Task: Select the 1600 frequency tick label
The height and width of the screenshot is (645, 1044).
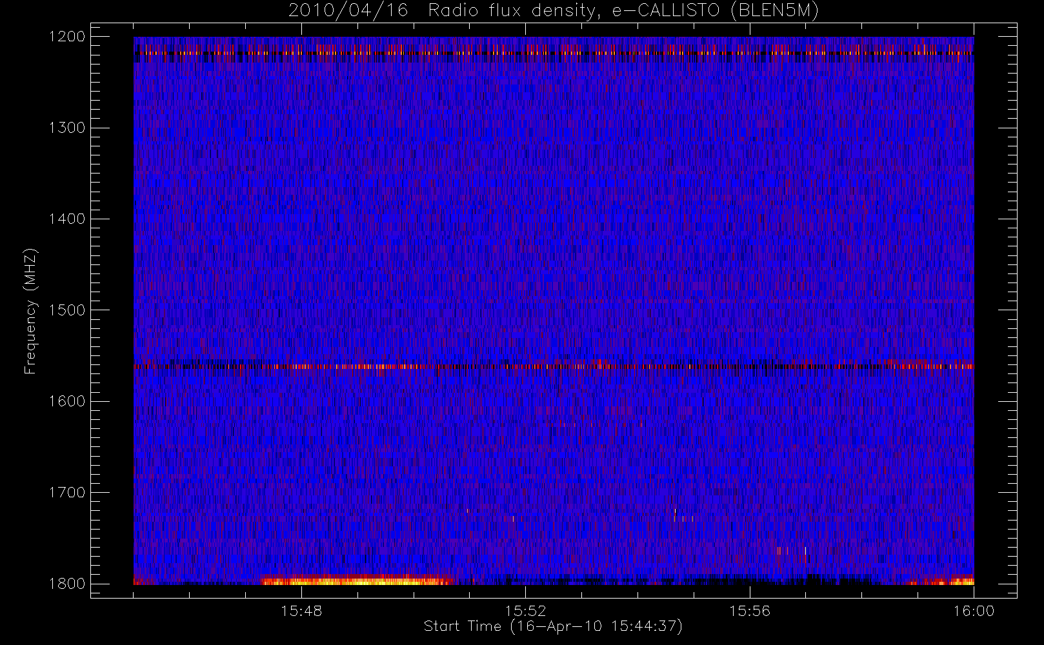Action: [x=67, y=401]
